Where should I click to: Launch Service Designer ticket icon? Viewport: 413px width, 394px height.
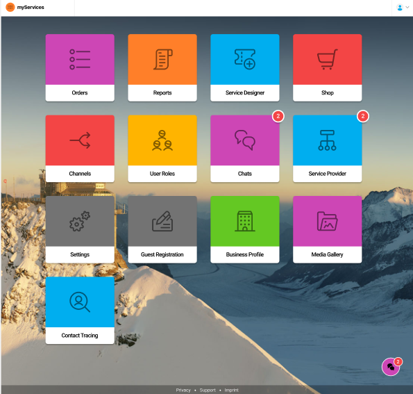pos(245,59)
